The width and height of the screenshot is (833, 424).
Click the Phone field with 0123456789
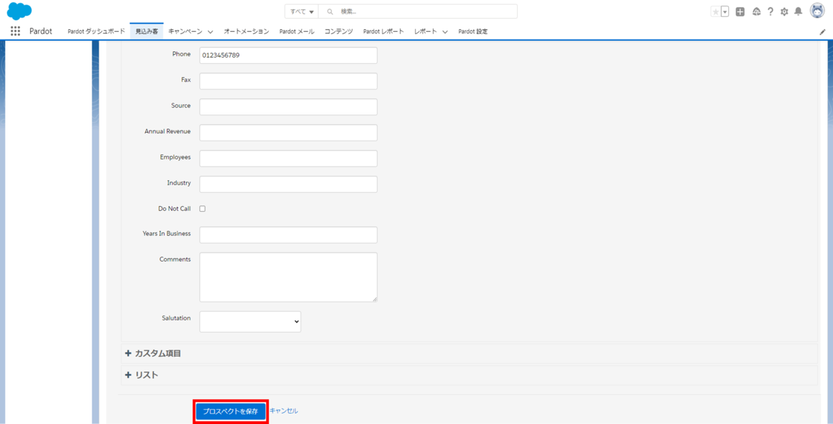[x=288, y=56]
